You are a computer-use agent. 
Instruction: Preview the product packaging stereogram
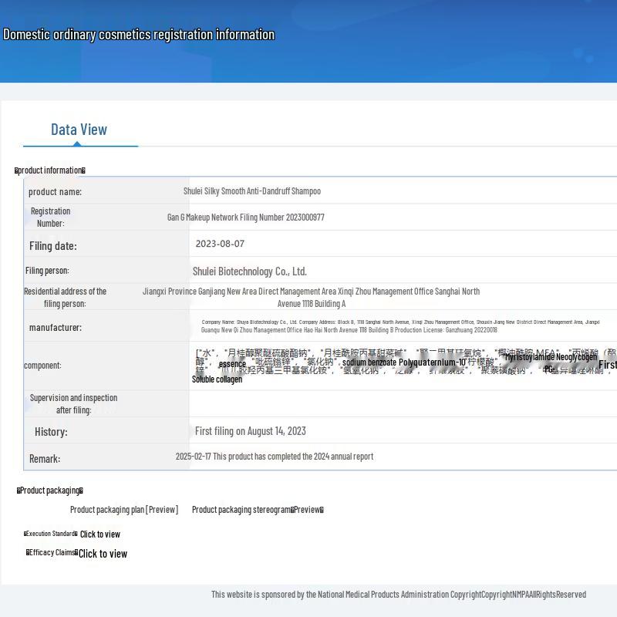(x=258, y=510)
